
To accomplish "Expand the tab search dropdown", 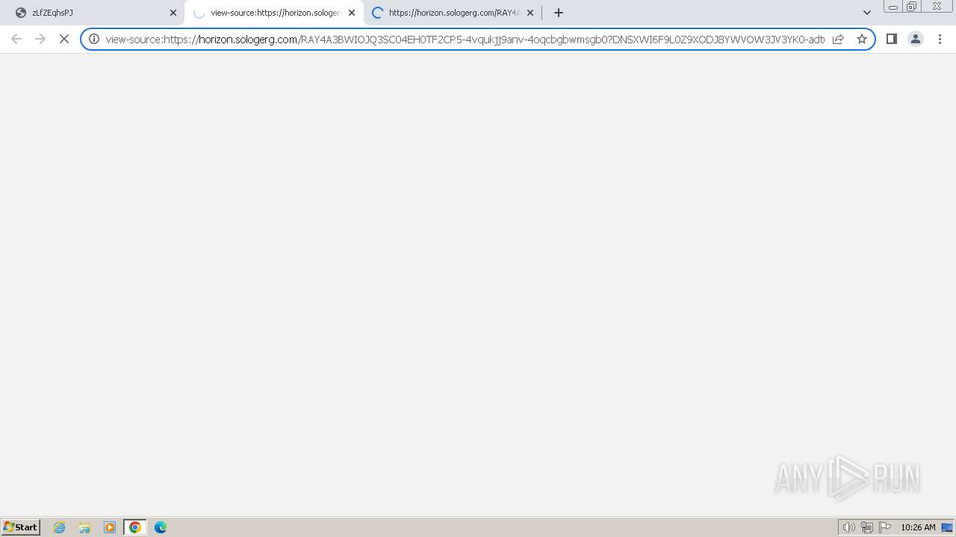I will (x=867, y=13).
